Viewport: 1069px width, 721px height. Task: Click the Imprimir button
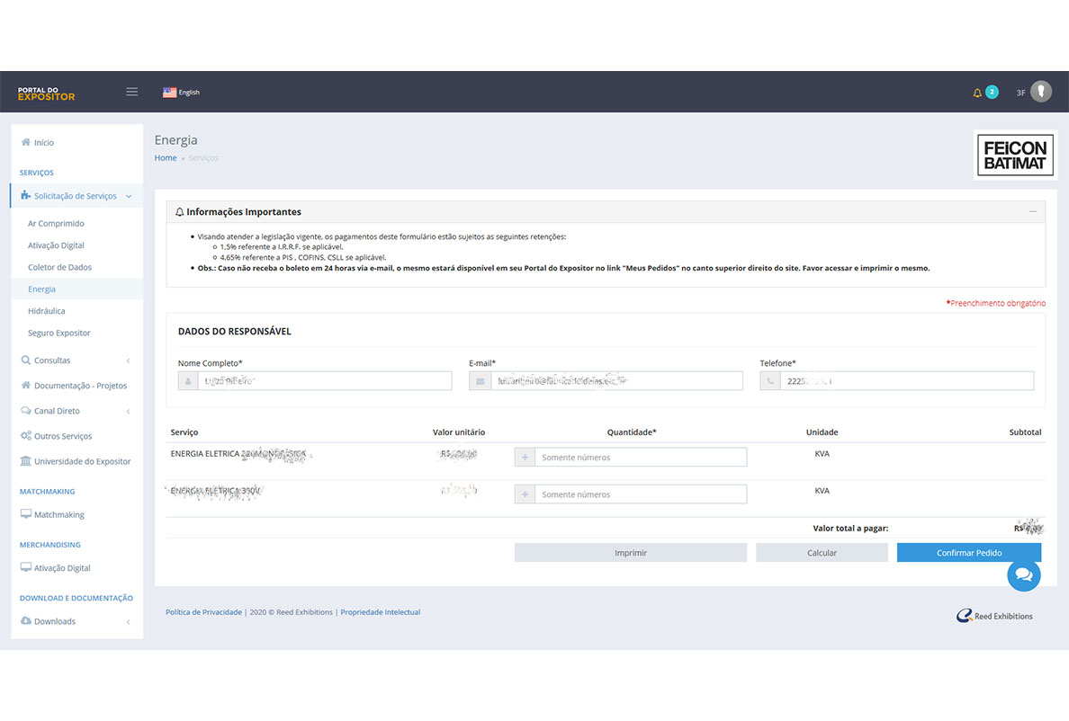coord(631,552)
